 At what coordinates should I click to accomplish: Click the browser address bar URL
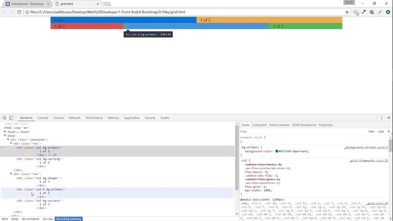[x=108, y=12]
